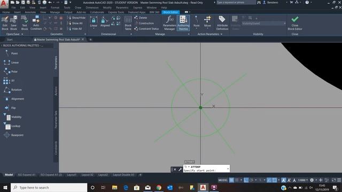The height and width of the screenshot is (192, 342).
Task: Click Constraint Status button
Action: [x=146, y=29]
